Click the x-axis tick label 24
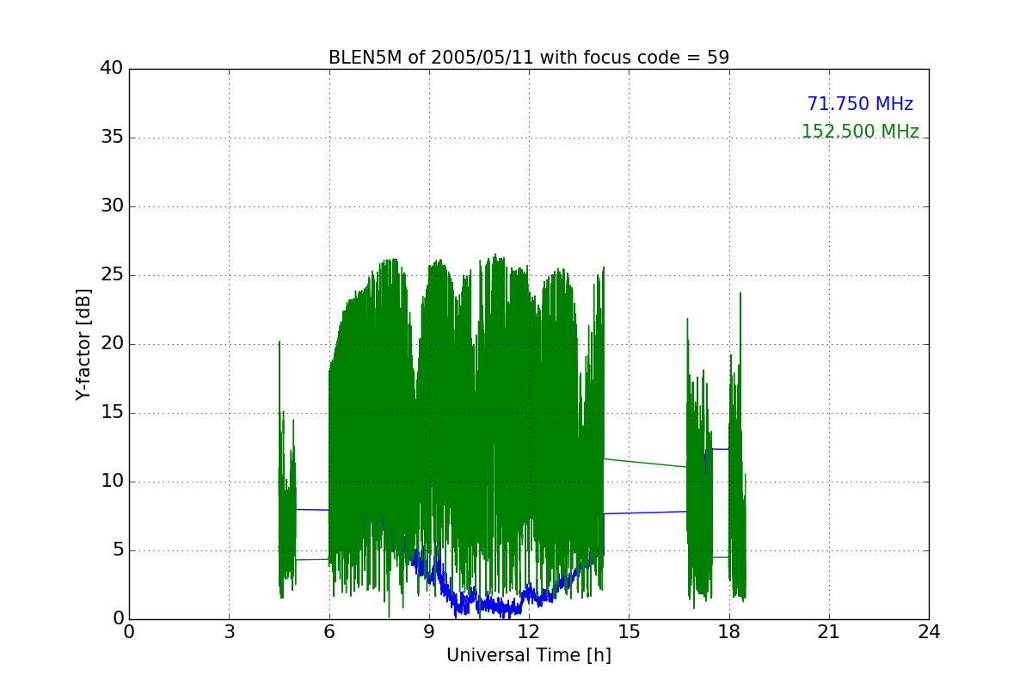Image resolution: width=1032 pixels, height=688 pixels. pyautogui.click(x=929, y=632)
